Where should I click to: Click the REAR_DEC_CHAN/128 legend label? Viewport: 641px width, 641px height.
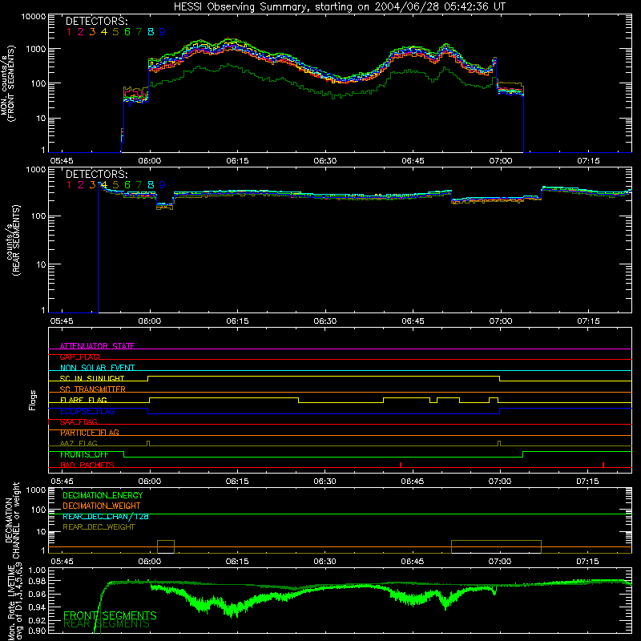(106, 517)
